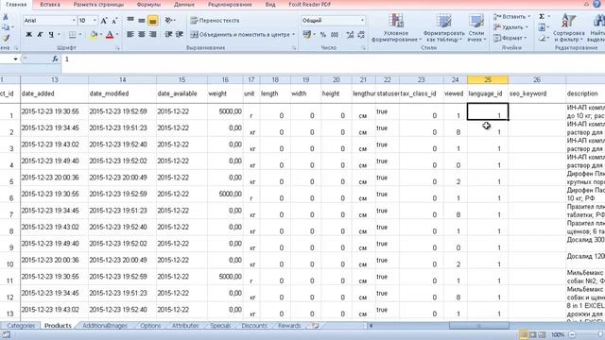Viewport: 605px width, 340px height.
Task: Switch to Рецензирование ribbon tab
Action: (x=230, y=5)
